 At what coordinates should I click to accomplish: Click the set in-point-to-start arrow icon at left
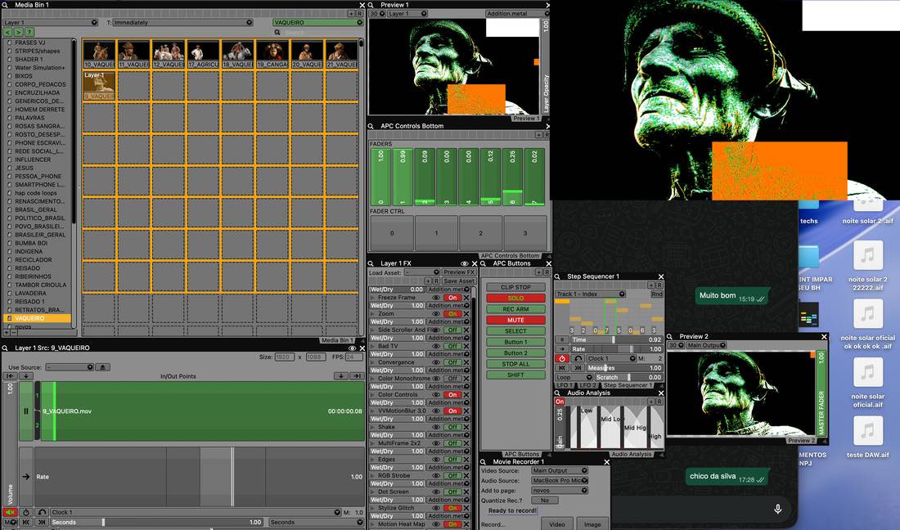pos(10,376)
